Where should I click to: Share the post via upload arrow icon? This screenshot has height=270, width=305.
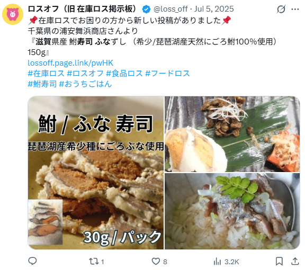[x=295, y=261]
